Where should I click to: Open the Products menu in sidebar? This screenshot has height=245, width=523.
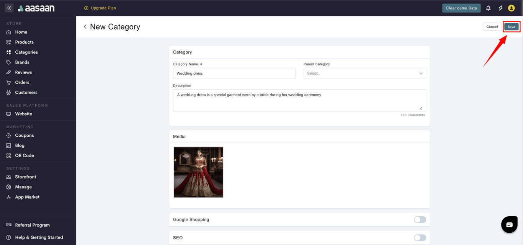(x=24, y=42)
